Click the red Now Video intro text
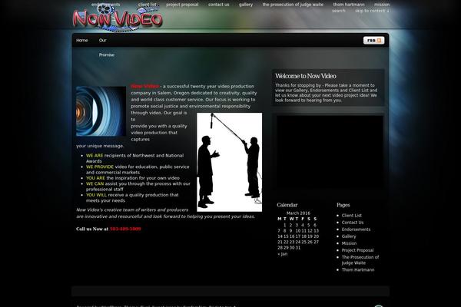Viewport: 461px width, 307px height. pos(144,86)
